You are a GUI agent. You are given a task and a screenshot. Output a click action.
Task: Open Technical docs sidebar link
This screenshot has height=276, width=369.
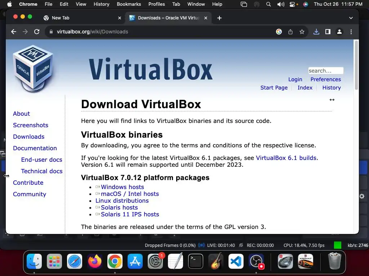tap(42, 171)
